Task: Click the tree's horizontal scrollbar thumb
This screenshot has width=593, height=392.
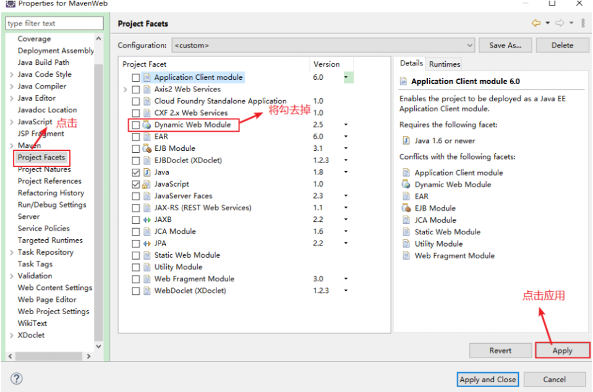Action: 48,356
